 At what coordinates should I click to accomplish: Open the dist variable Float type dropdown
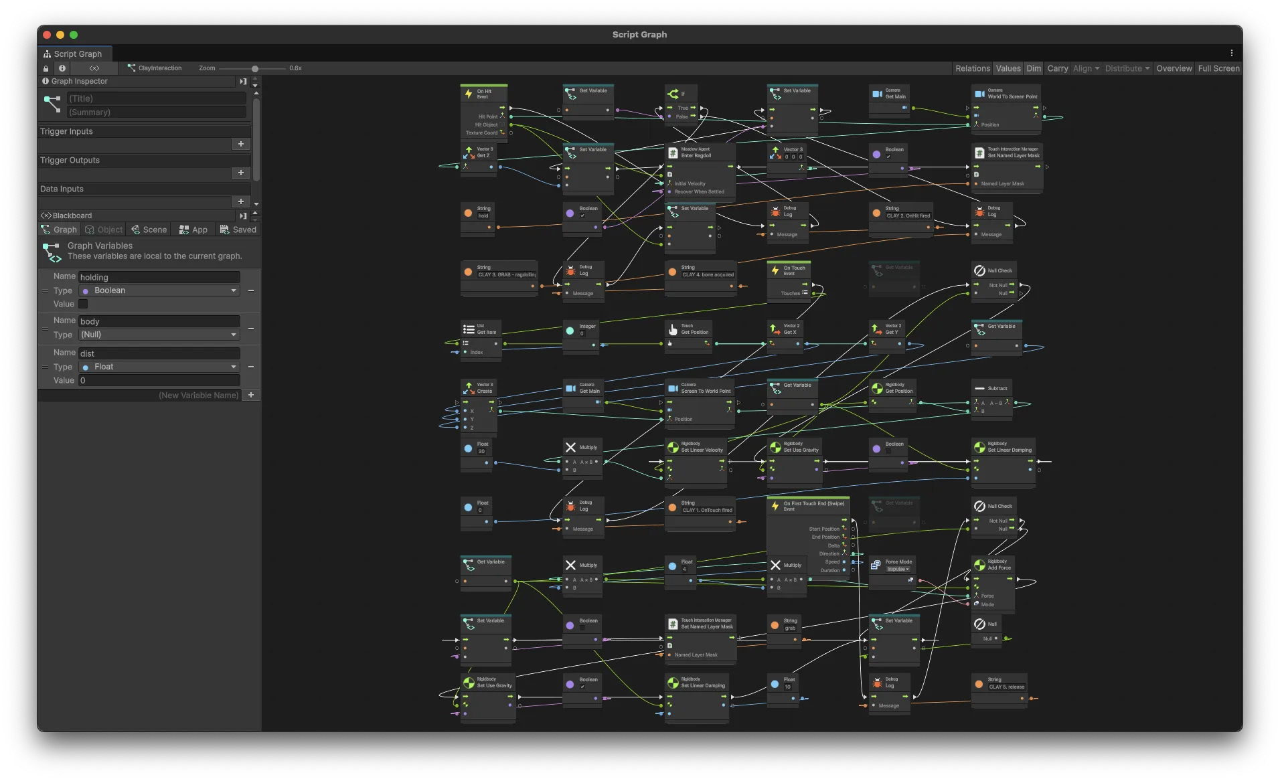point(159,367)
